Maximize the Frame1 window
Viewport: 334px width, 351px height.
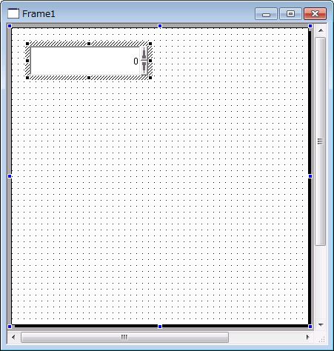coord(290,13)
